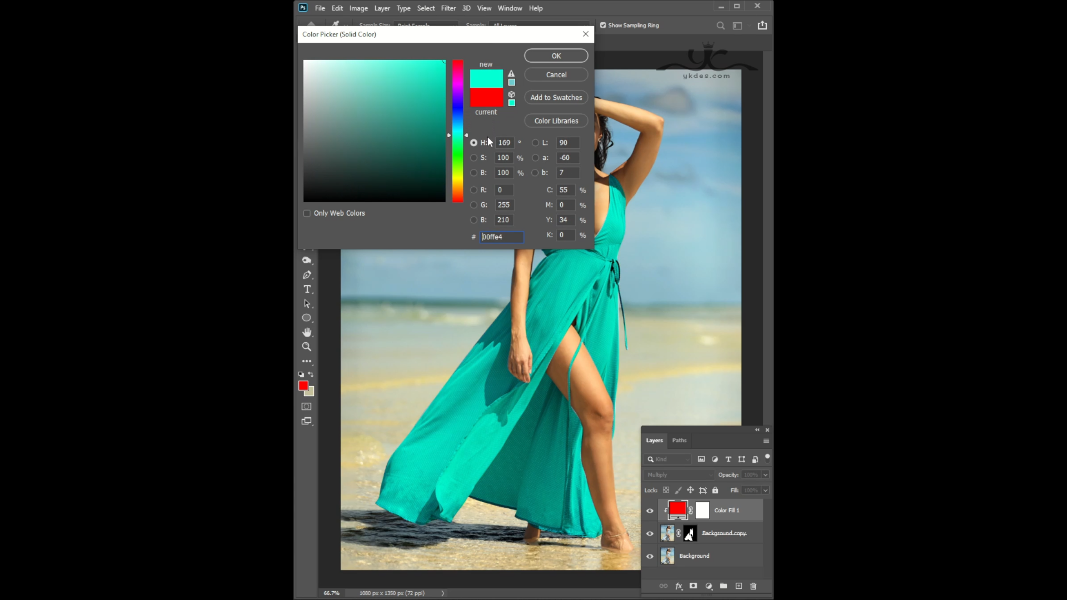Open the layer Kind filter dropdown
Image resolution: width=1067 pixels, height=600 pixels.
[669, 459]
